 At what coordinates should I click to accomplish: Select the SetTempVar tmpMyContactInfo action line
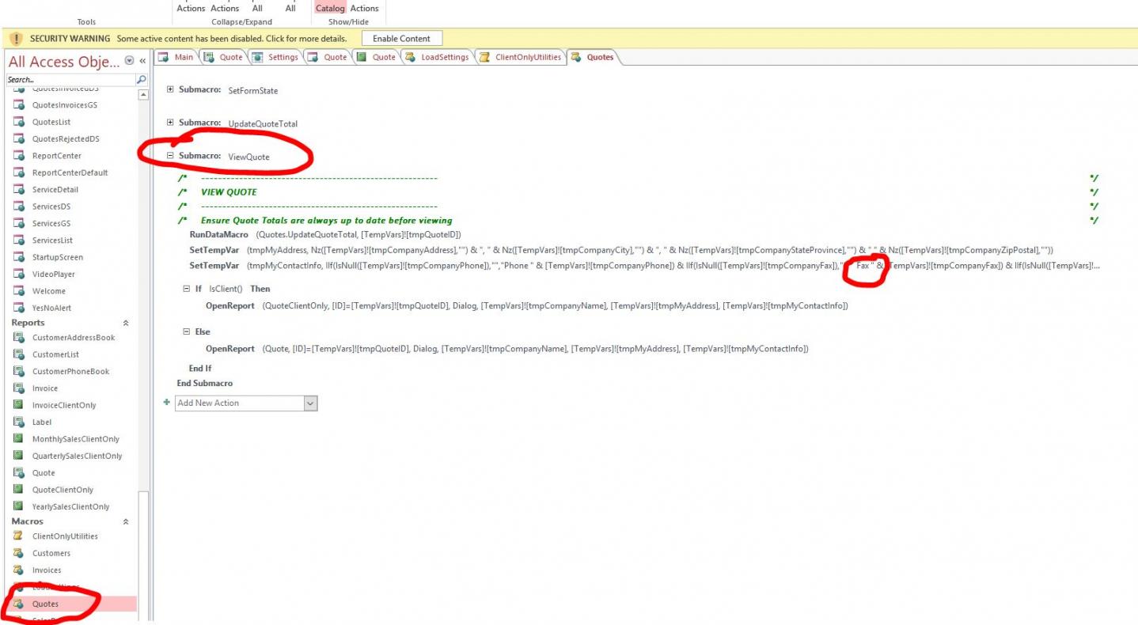click(x=645, y=265)
